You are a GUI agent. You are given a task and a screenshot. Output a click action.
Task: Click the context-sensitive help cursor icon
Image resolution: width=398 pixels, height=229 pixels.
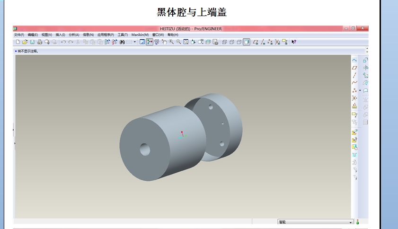pos(294,42)
